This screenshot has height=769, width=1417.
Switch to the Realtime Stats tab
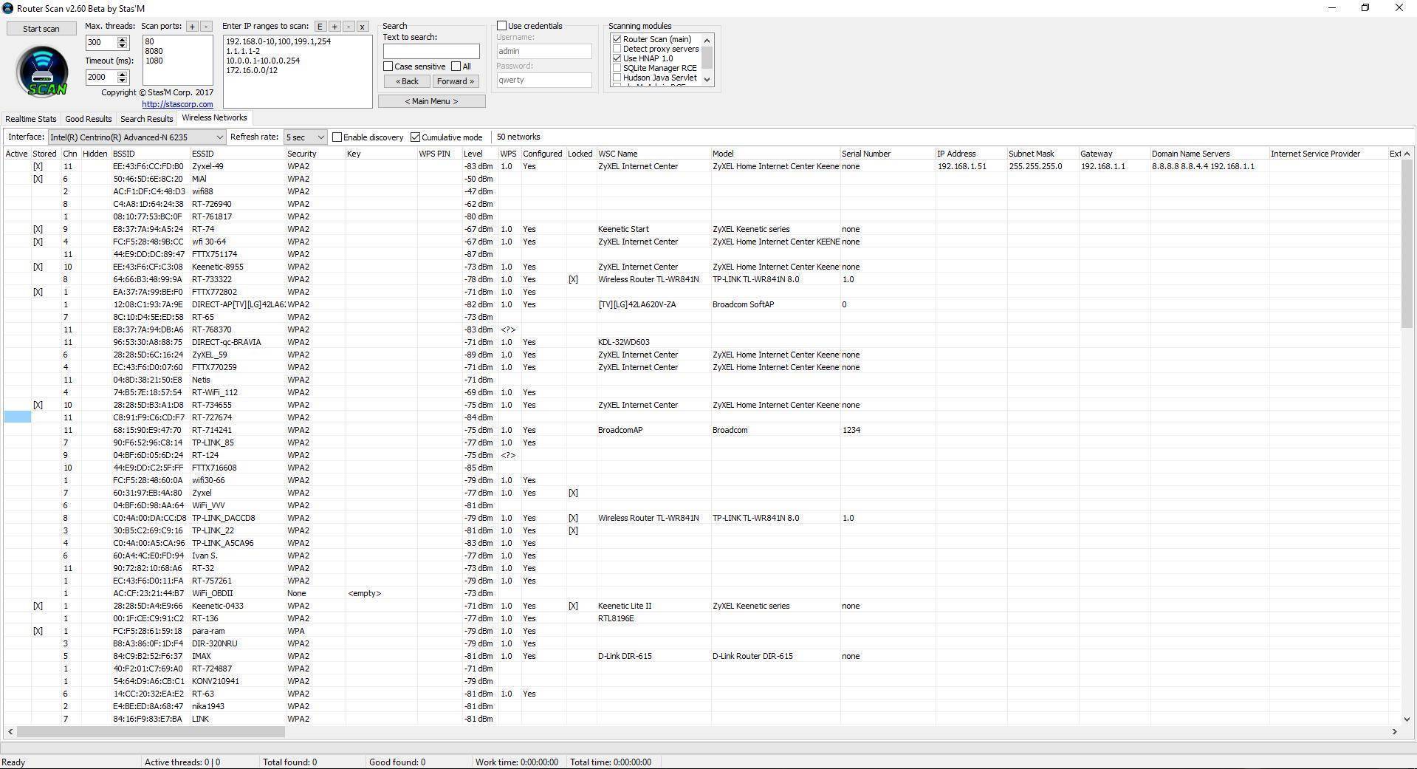[31, 119]
